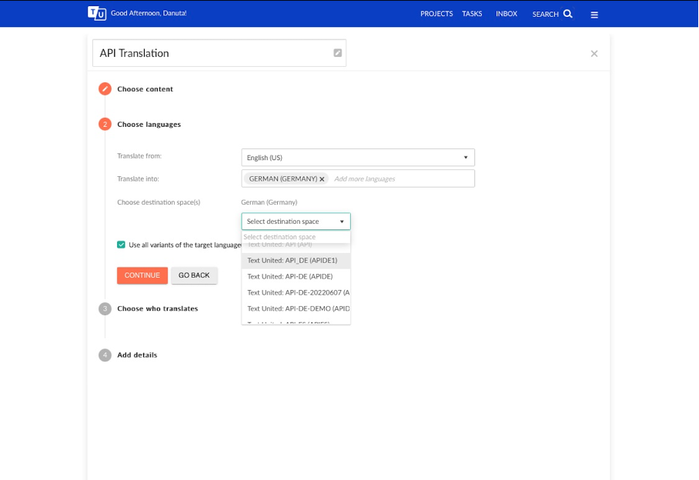Click the edit project name icon
The width and height of the screenshot is (699, 480).
(x=337, y=53)
